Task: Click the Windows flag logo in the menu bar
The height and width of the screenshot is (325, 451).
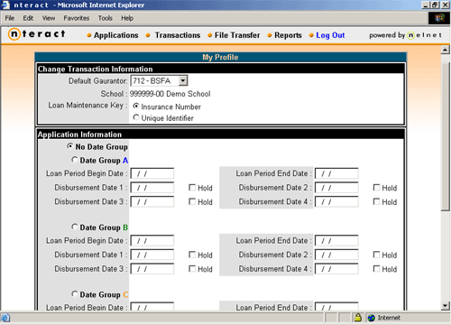Action: 439,18
